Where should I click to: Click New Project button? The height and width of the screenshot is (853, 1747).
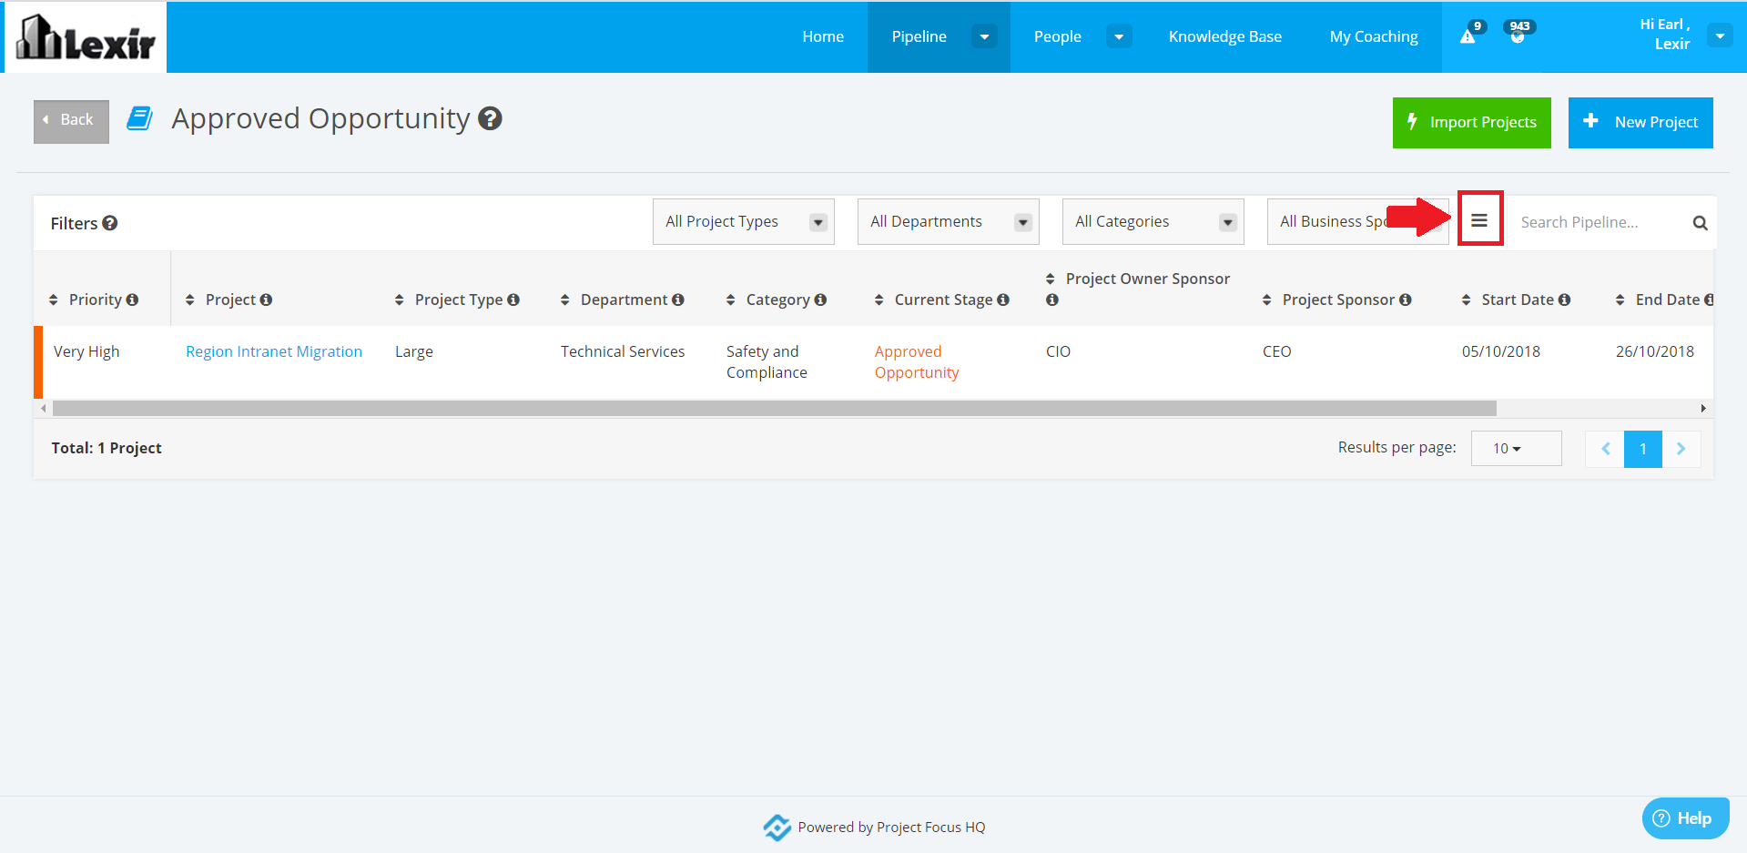click(1640, 122)
